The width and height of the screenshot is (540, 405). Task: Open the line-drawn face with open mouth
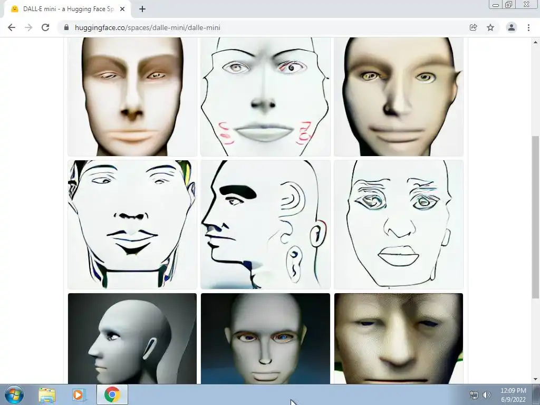132,225
